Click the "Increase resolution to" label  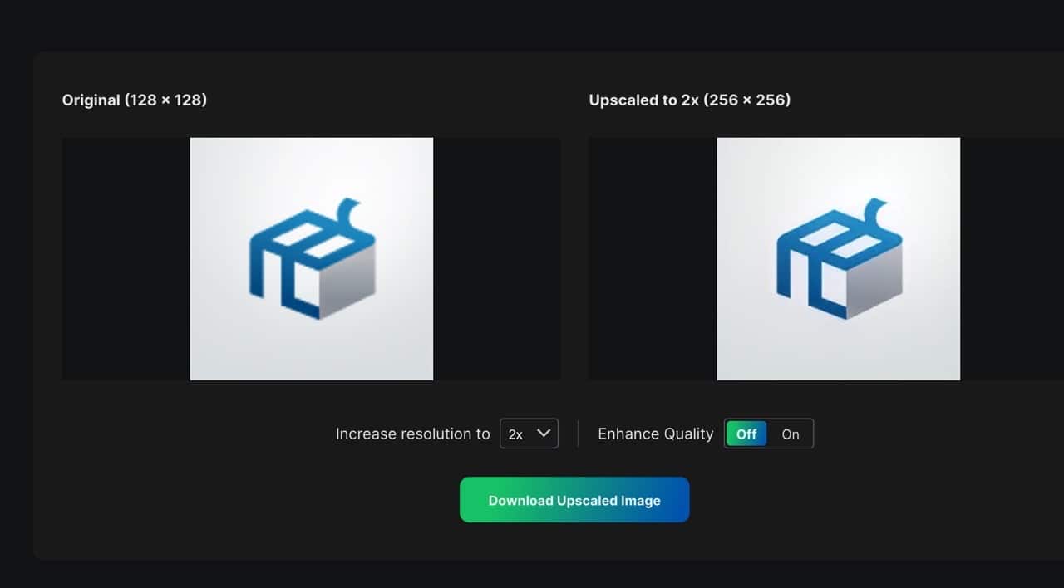[412, 434]
